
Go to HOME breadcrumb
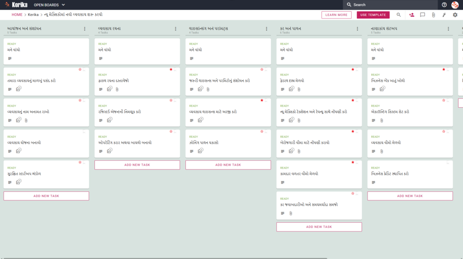point(17,15)
